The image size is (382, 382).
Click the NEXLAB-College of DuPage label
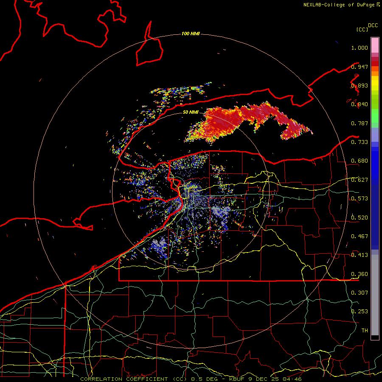tap(339, 5)
